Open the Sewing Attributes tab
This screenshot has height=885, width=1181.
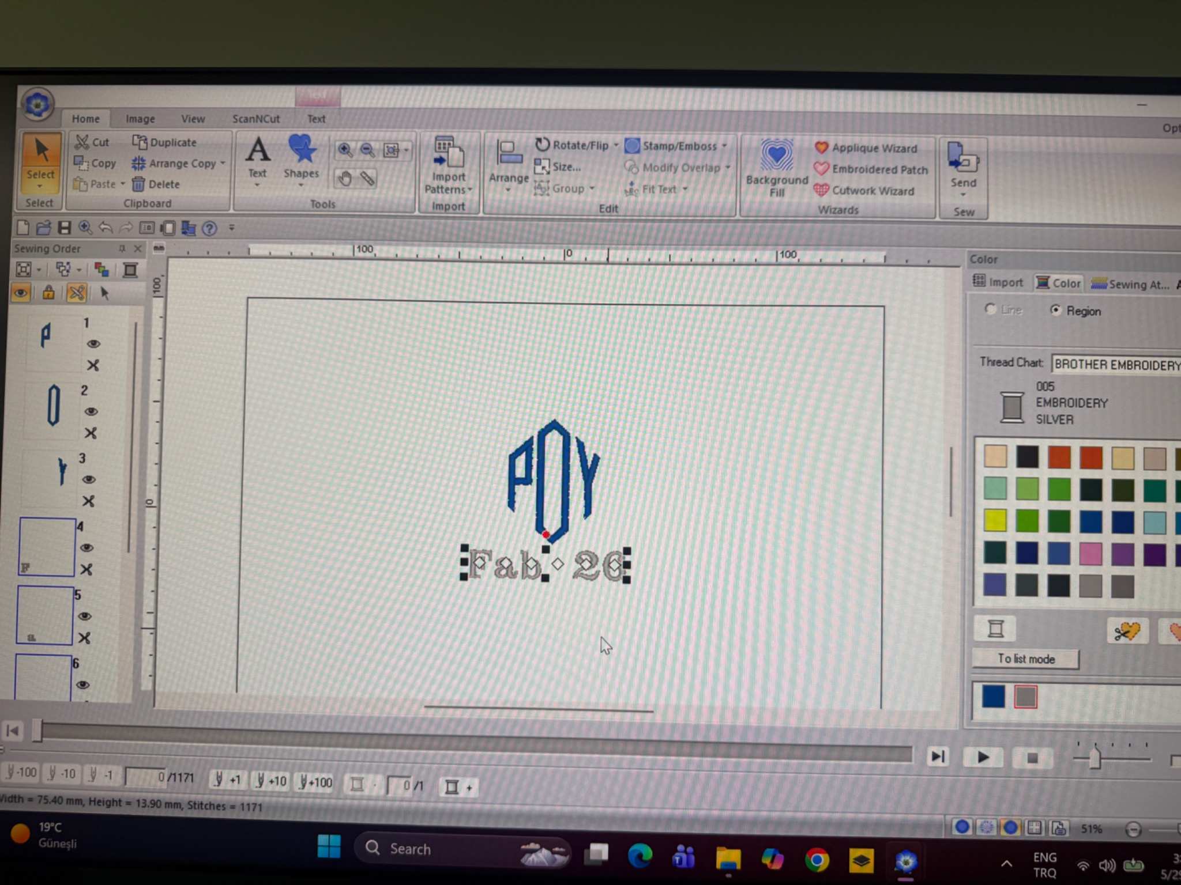point(1130,284)
